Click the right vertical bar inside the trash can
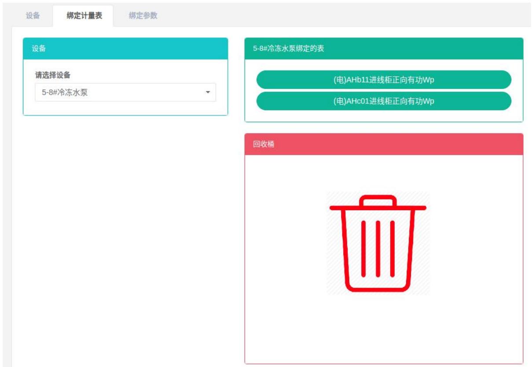 [x=393, y=249]
